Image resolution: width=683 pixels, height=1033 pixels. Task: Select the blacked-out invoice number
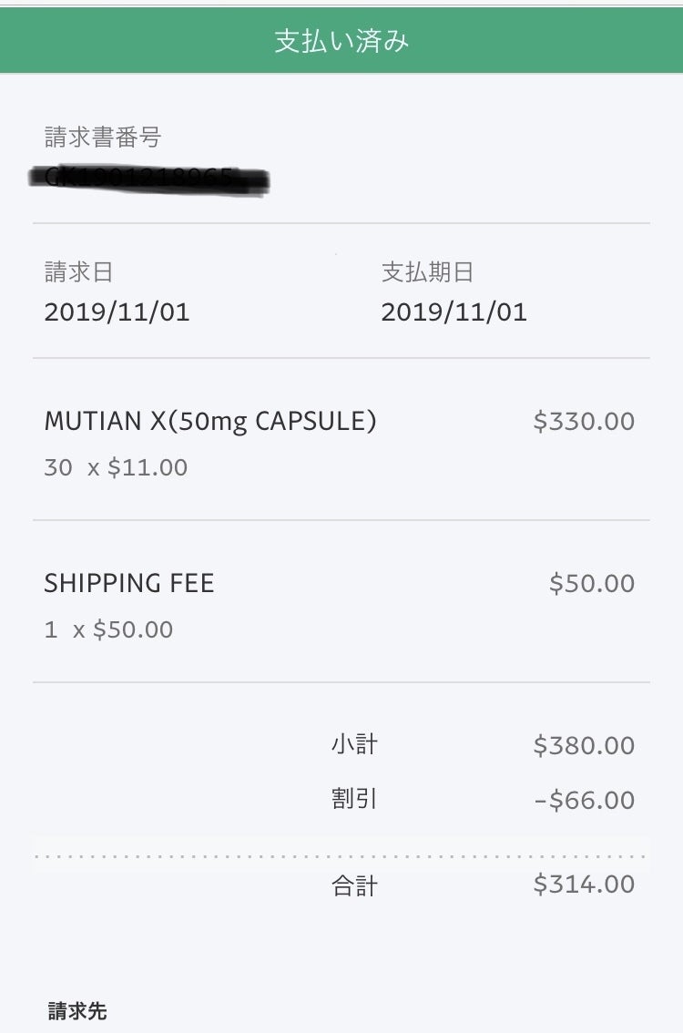coord(150,179)
